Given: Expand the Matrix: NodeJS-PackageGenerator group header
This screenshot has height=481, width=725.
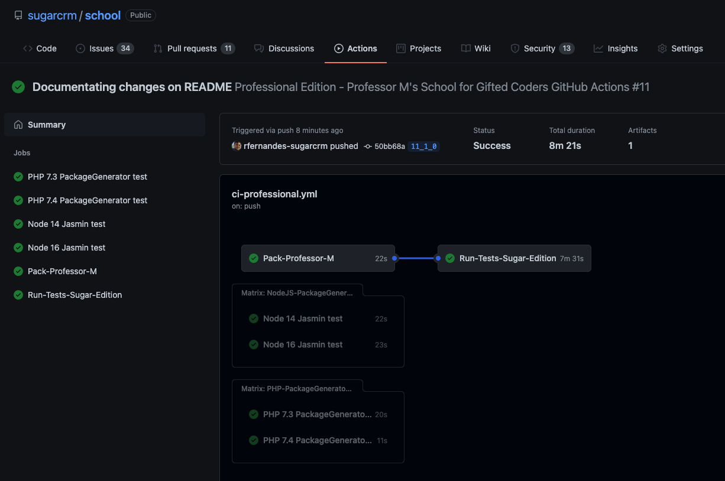Looking at the screenshot, I should click(x=297, y=292).
